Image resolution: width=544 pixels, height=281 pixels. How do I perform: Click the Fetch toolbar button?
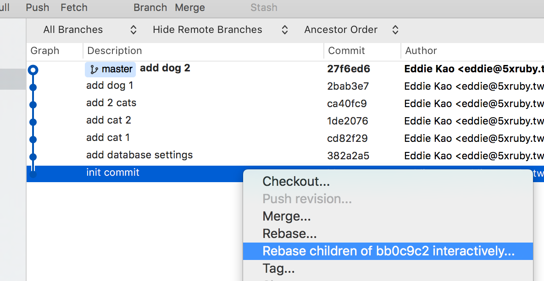pos(74,8)
